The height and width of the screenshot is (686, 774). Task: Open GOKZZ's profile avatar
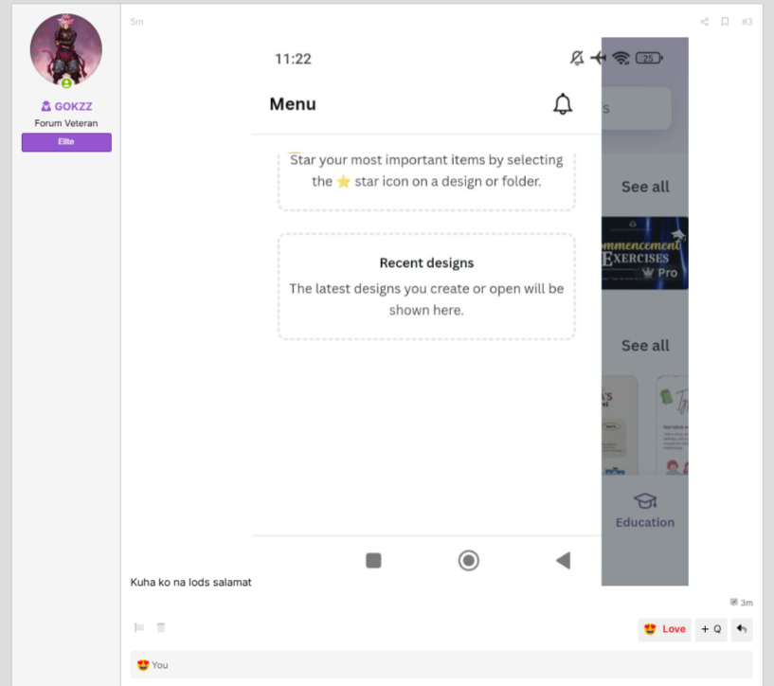coord(66,50)
